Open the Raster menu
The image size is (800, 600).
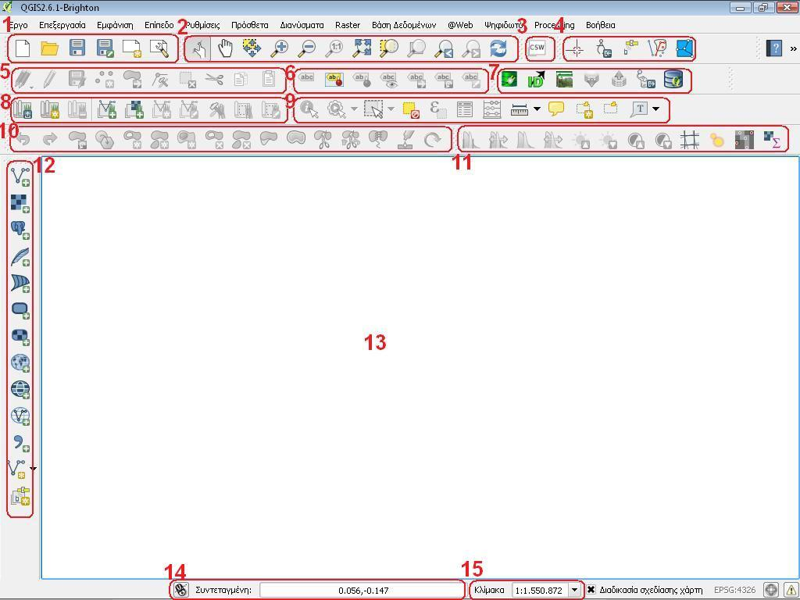pyautogui.click(x=348, y=25)
